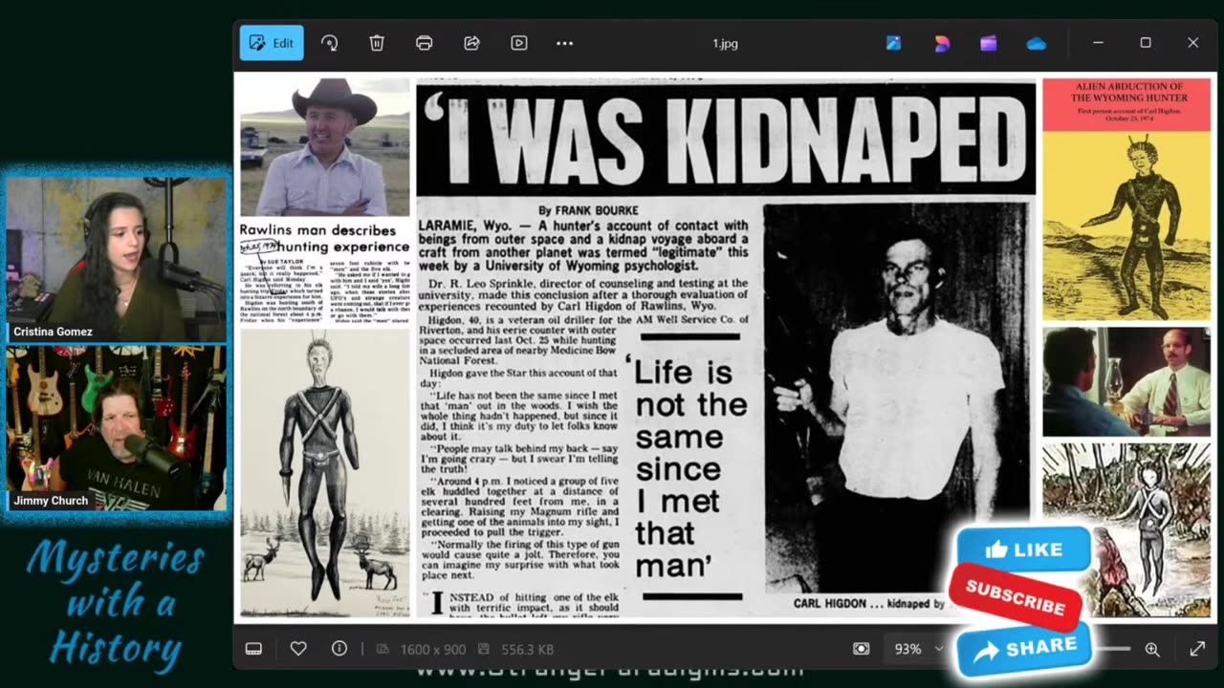Image resolution: width=1224 pixels, height=688 pixels.
Task: Print the image with the printer icon
Action: (x=425, y=43)
